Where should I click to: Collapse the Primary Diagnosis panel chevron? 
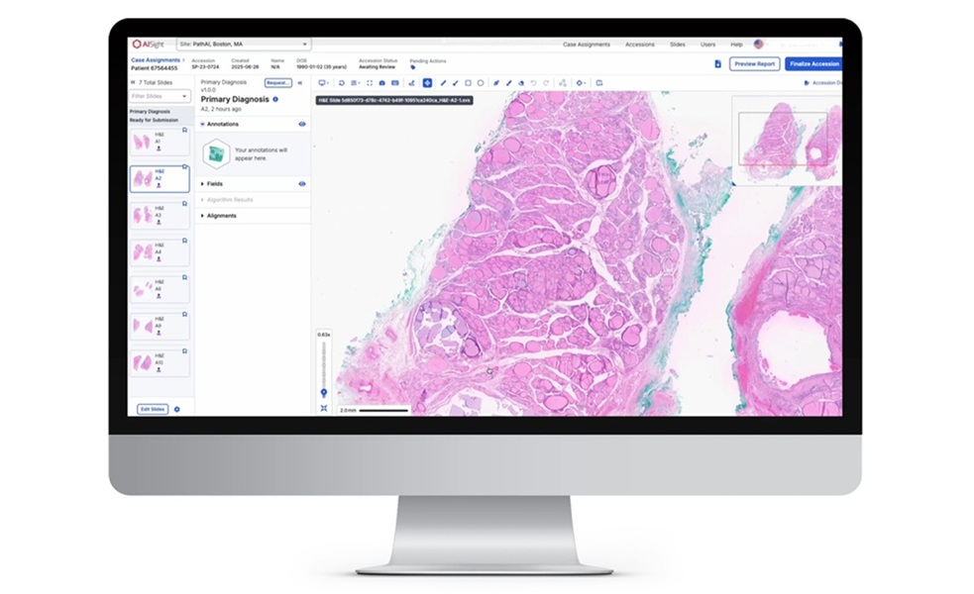pos(300,82)
